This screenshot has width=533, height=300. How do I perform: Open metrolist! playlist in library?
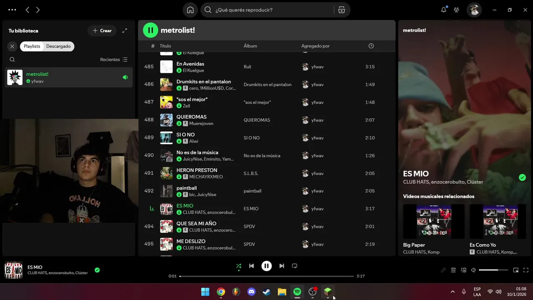coord(69,77)
